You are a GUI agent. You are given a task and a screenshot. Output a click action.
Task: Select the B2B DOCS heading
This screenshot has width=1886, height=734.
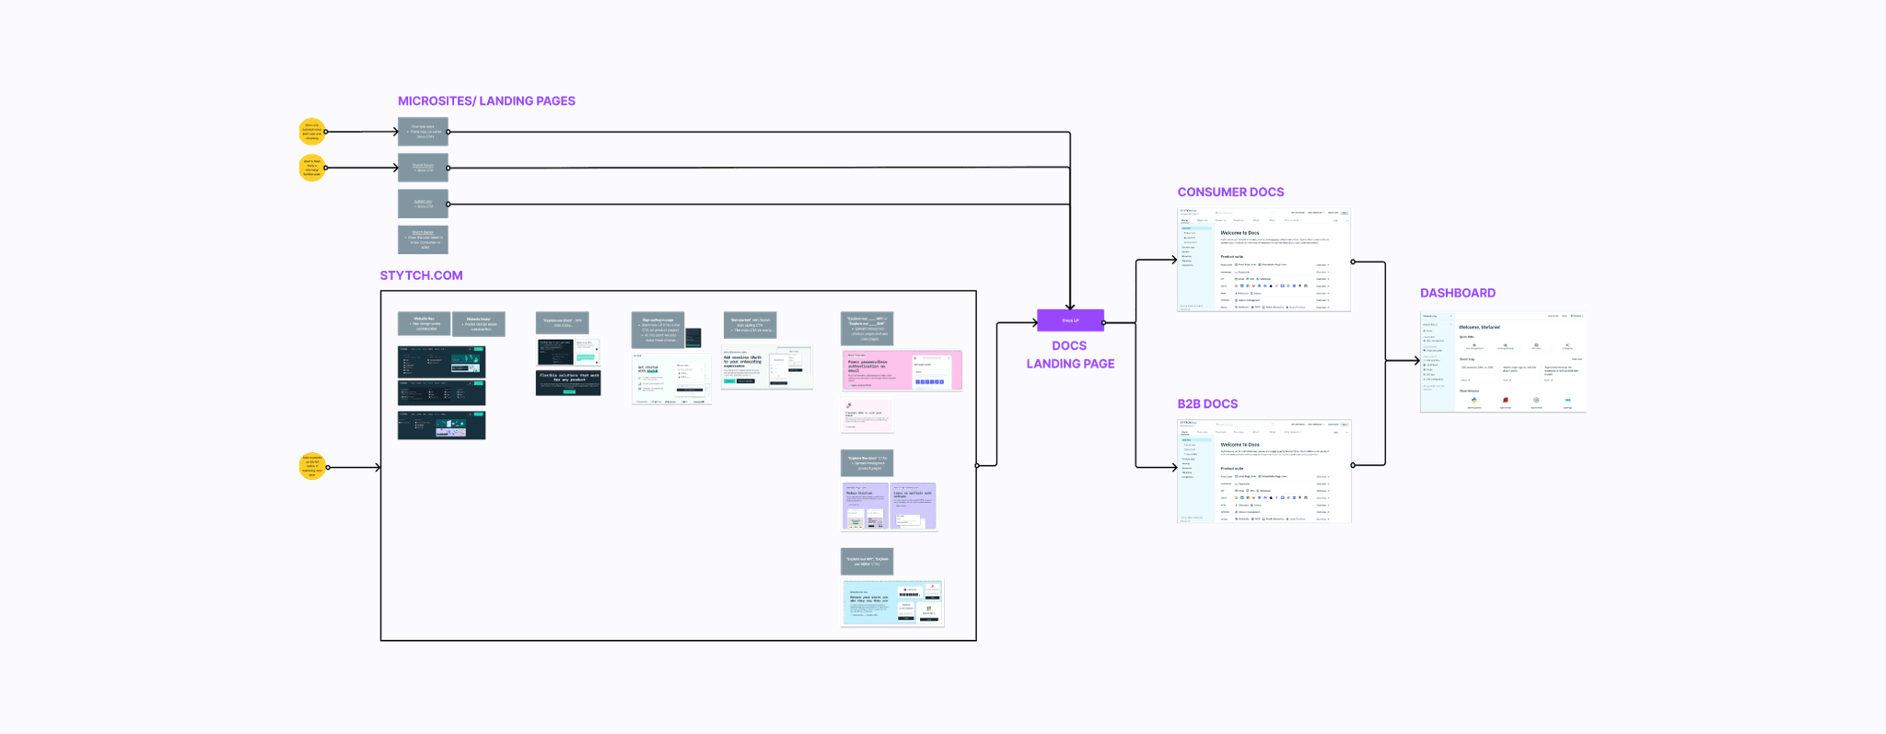tap(1207, 404)
